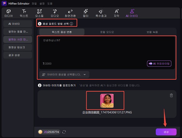Open the 파일 menu
The width and height of the screenshot is (182, 138).
(x=34, y=4)
